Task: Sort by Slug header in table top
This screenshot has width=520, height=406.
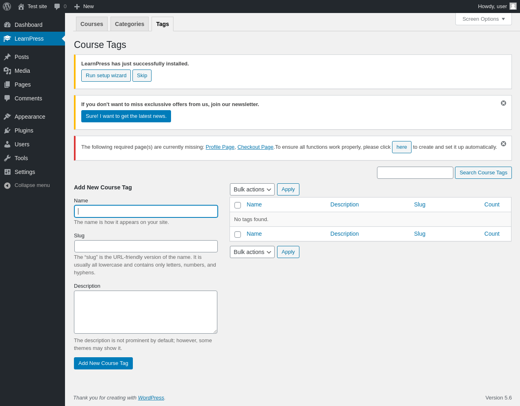Action: click(x=420, y=204)
